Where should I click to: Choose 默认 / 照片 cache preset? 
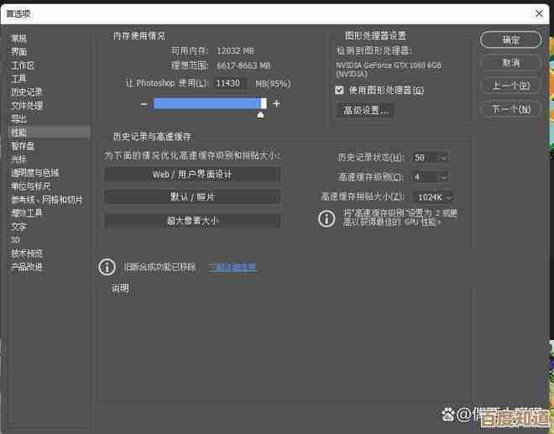click(x=192, y=197)
